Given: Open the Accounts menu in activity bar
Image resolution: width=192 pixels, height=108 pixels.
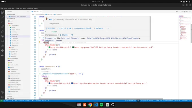Looking at the screenshot, I should click(2, 92).
